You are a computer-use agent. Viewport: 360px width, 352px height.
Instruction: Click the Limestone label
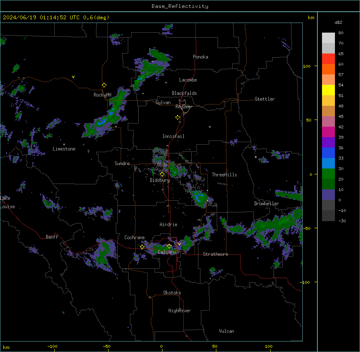pyautogui.click(x=64, y=149)
